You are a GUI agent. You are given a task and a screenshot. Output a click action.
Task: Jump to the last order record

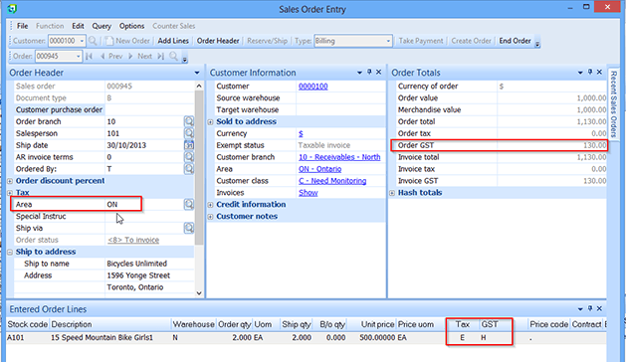point(160,57)
